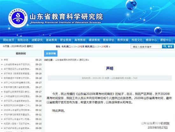This screenshot has width=175, height=132.
Task: Open the 课程中心 menu item
Action: point(166,40)
